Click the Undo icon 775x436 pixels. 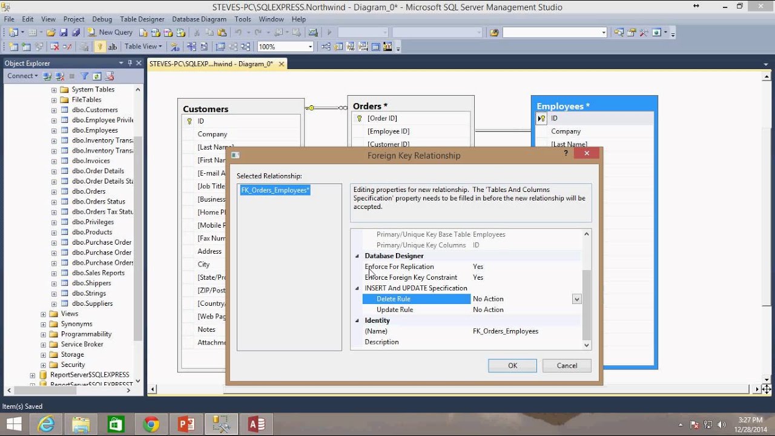tap(238, 32)
